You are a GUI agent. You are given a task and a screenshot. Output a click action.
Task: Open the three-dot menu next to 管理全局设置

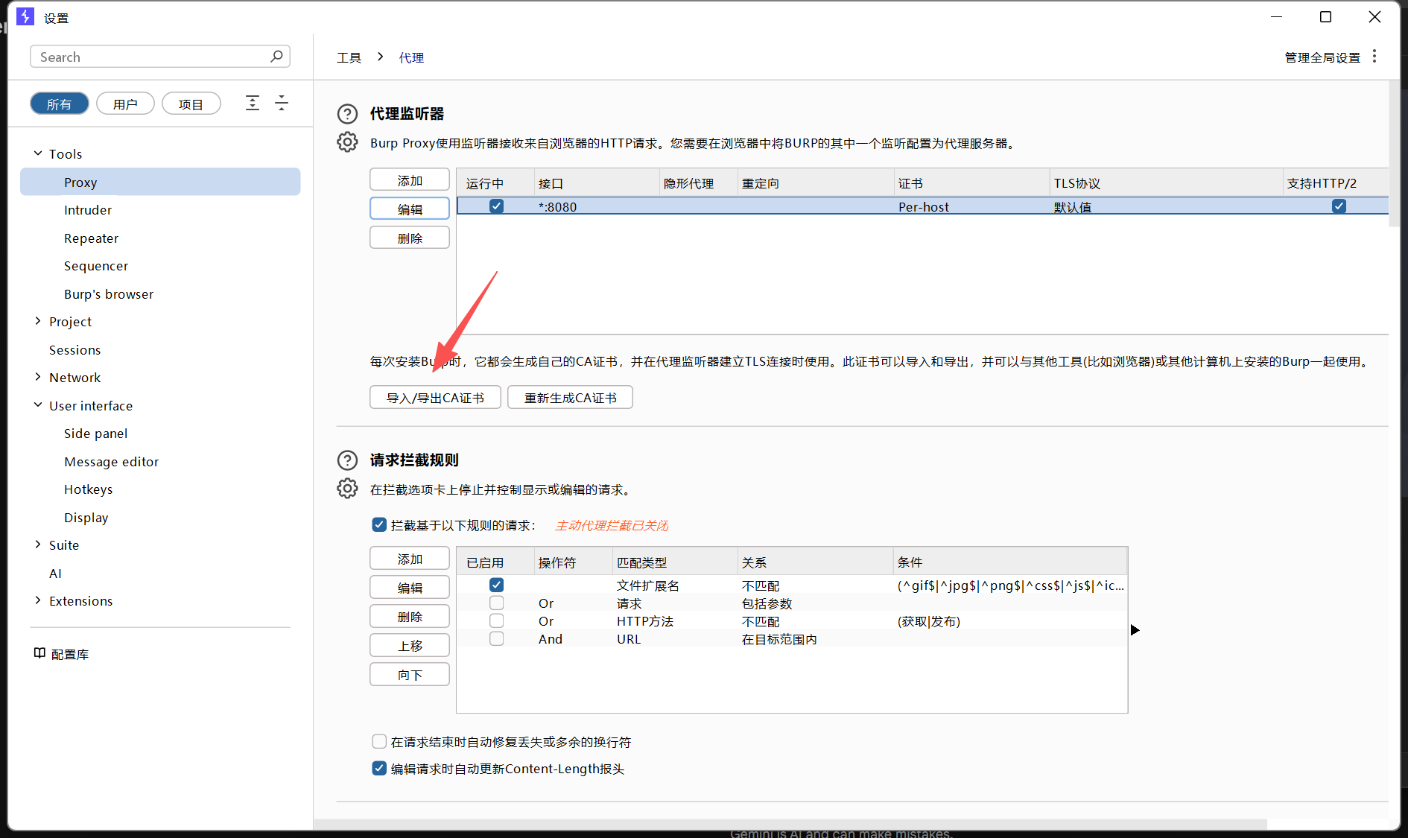point(1374,57)
